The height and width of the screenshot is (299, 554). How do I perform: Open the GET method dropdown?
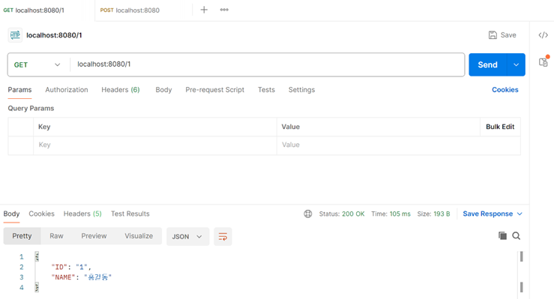coord(37,64)
